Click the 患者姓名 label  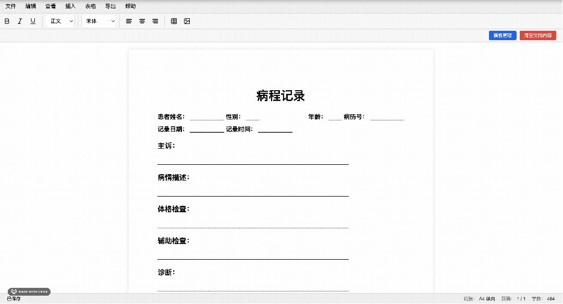pos(171,117)
